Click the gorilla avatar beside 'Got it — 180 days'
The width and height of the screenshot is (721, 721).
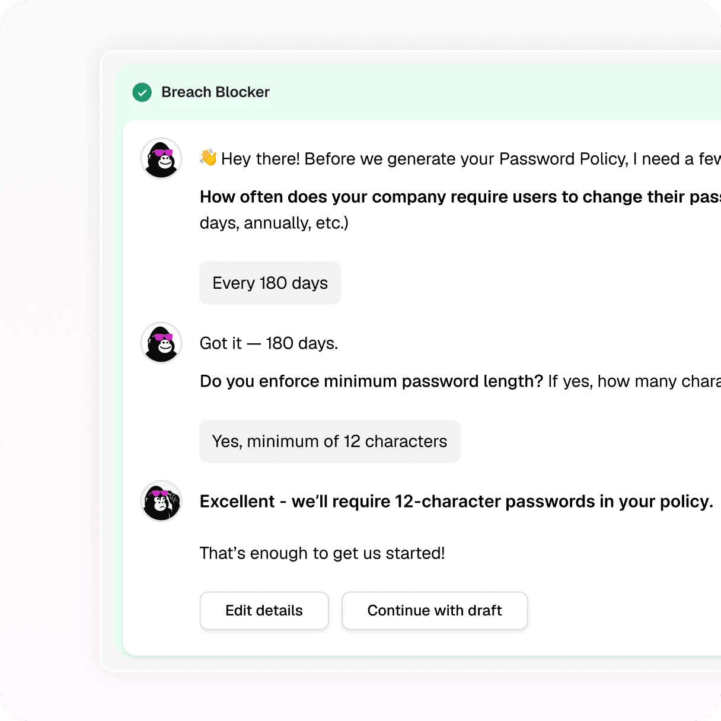161,343
